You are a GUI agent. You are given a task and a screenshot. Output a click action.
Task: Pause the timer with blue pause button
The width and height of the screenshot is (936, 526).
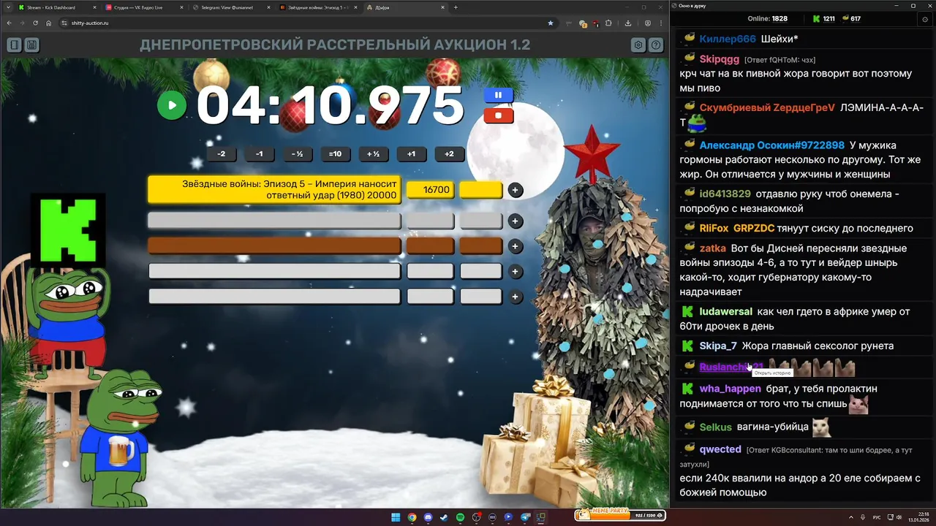click(x=498, y=95)
